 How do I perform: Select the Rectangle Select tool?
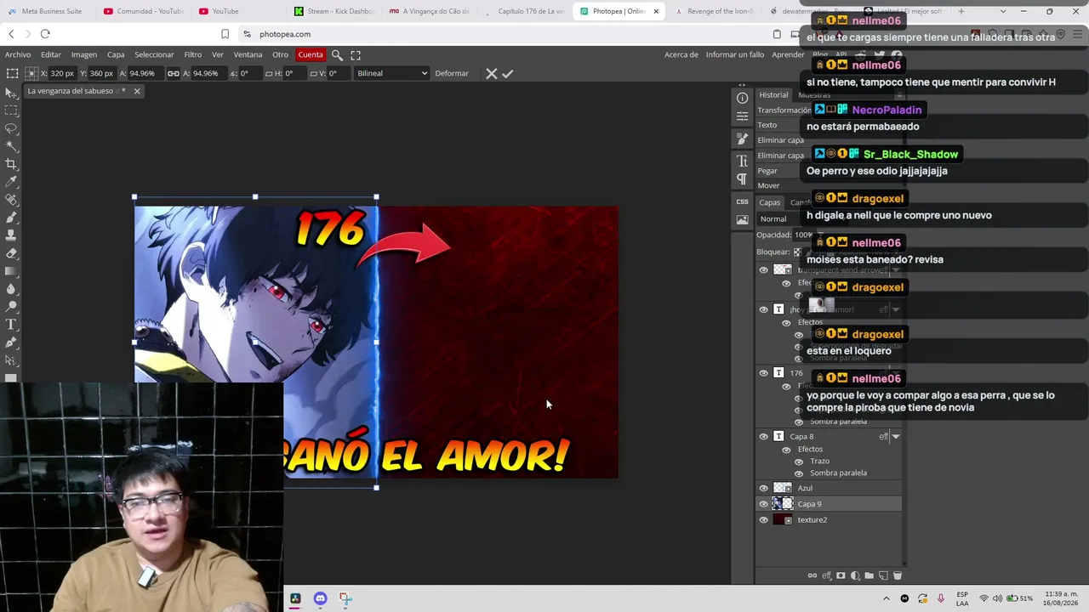(11, 110)
